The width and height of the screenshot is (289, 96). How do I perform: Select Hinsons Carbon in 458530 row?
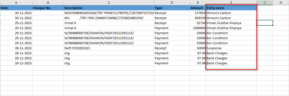[231, 18]
